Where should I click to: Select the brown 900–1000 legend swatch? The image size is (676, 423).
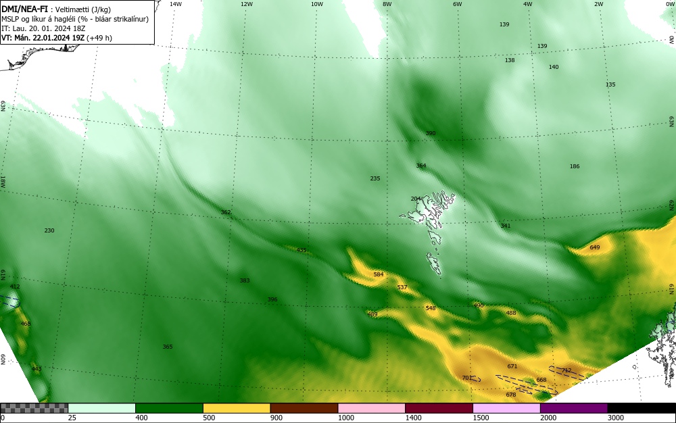tap(304, 408)
